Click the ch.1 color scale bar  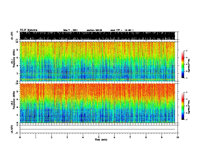click(183, 64)
